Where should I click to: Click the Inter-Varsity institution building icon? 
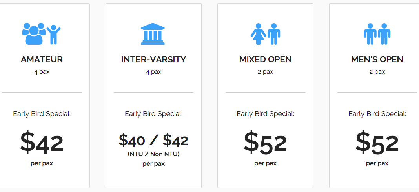pyautogui.click(x=153, y=34)
